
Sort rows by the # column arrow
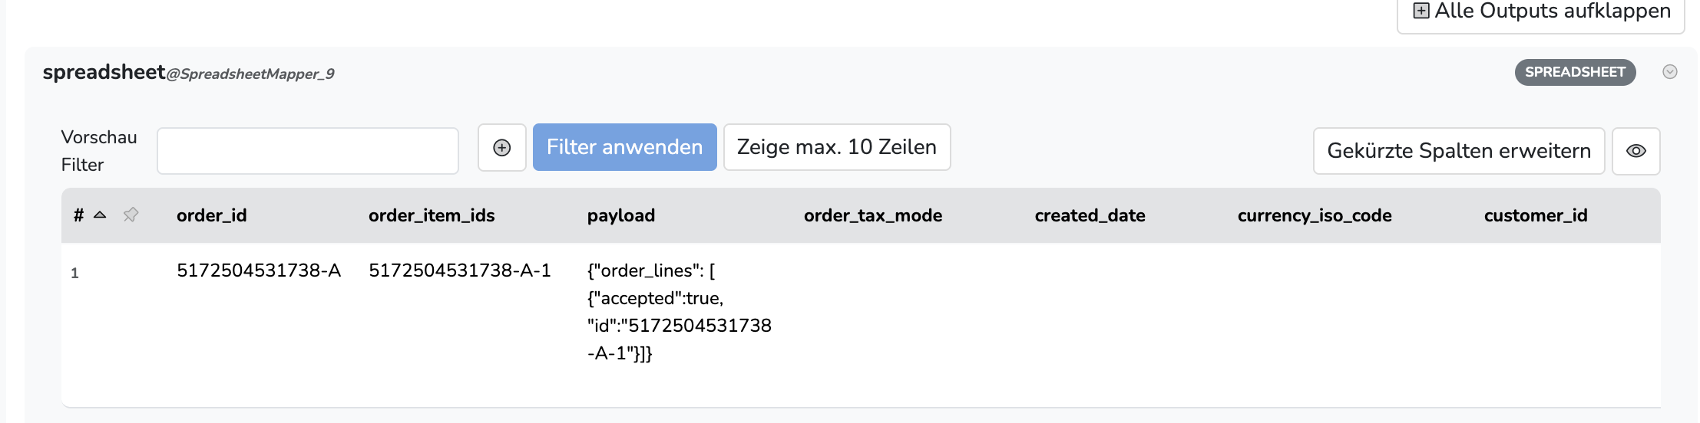pyautogui.click(x=100, y=215)
